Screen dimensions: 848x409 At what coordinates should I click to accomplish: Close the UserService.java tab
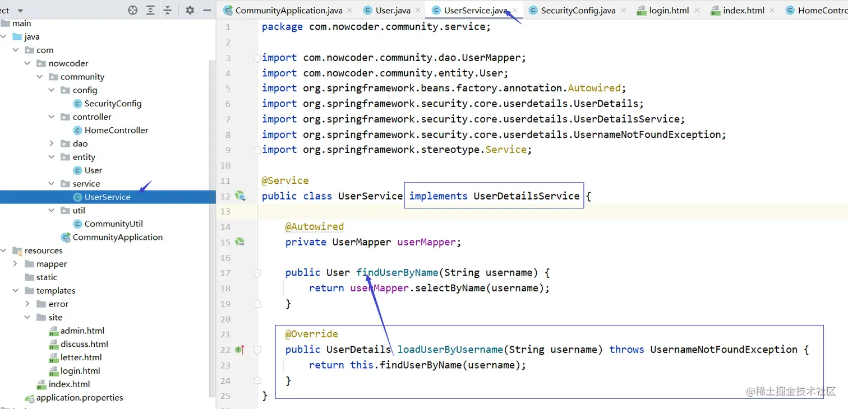point(515,10)
